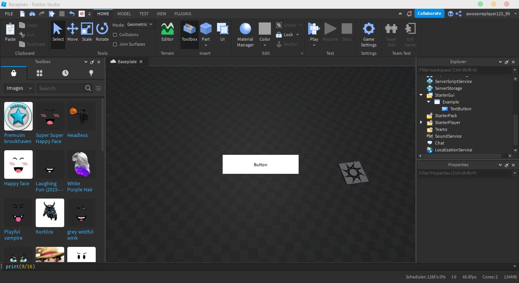Open the Terrain Editor
This screenshot has width=519, height=283.
click(x=167, y=32)
